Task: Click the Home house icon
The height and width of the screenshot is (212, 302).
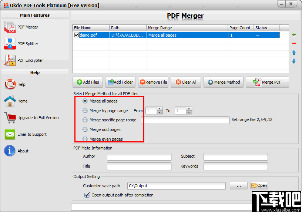Action: 10,101
